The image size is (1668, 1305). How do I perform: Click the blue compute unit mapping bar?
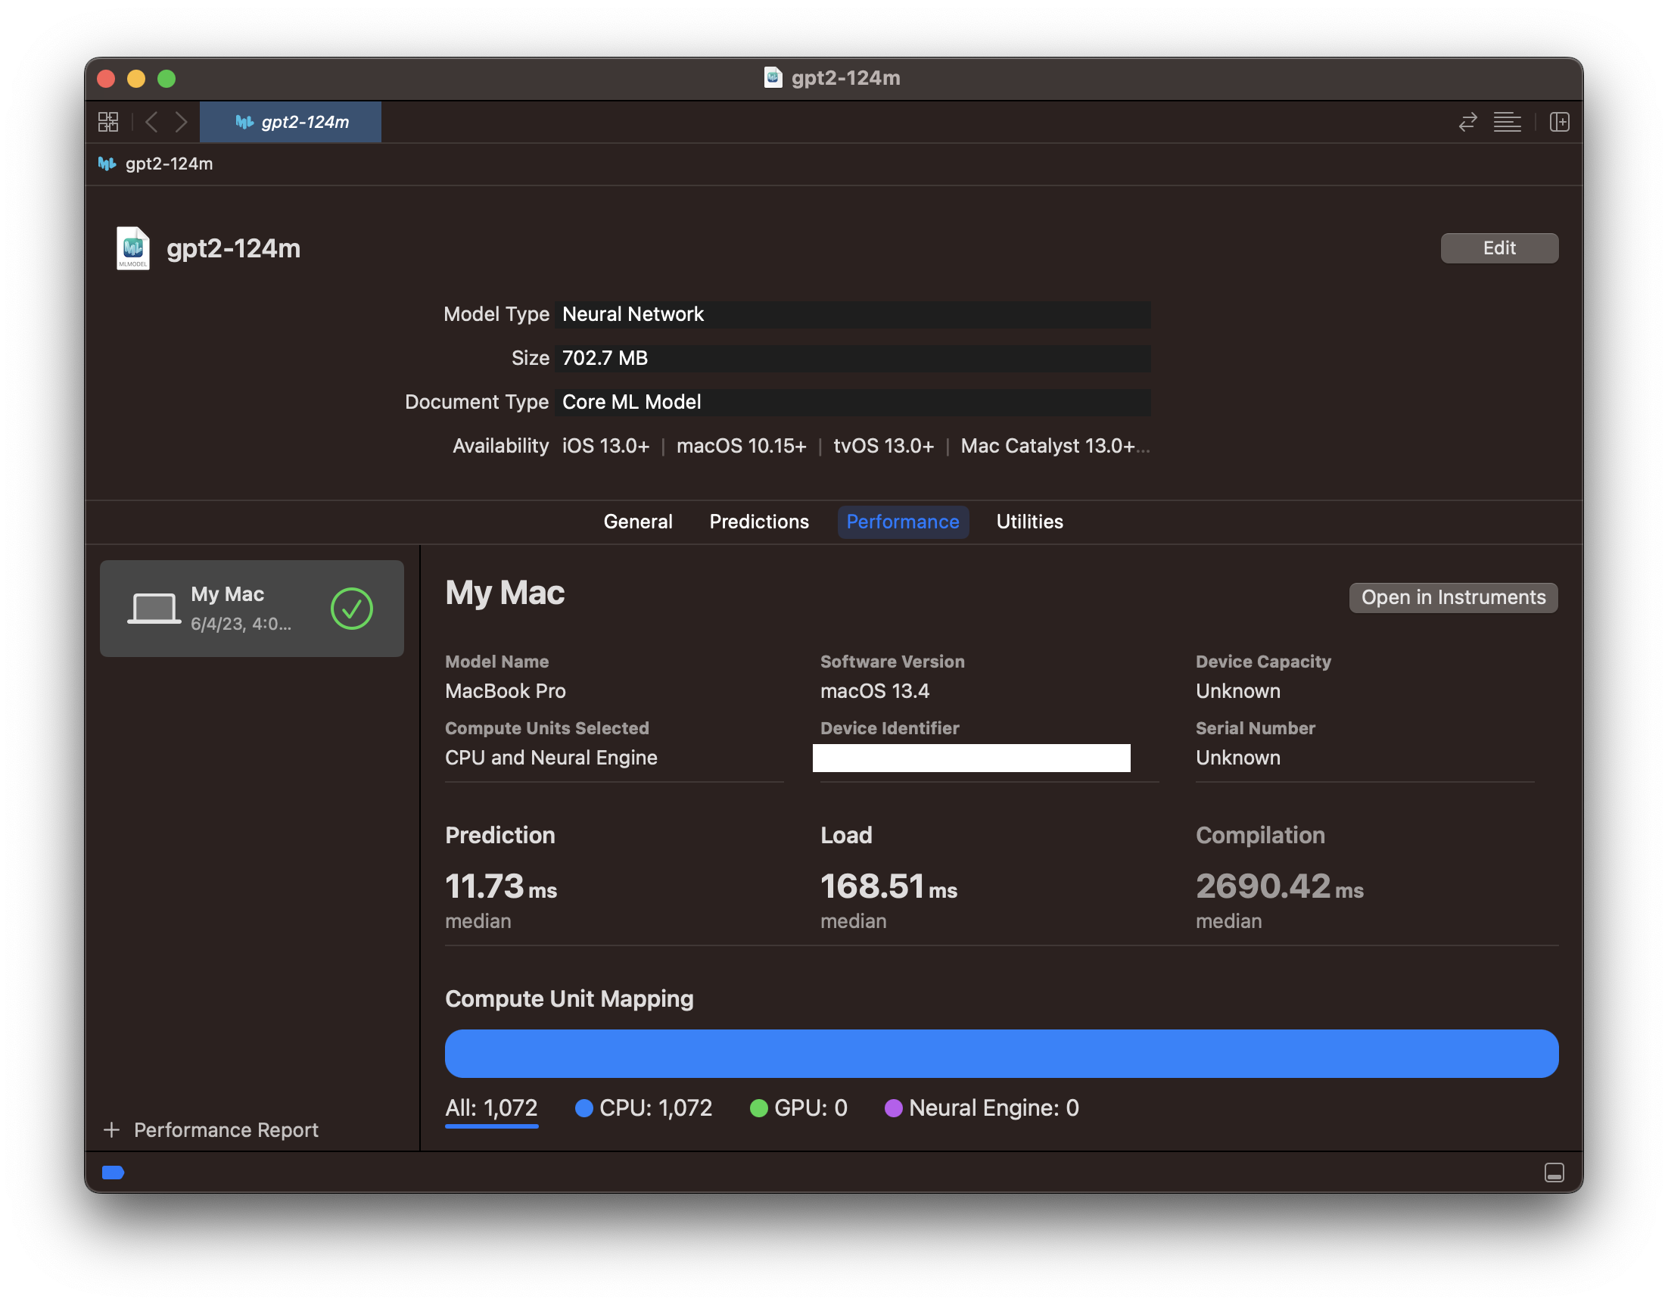1000,1054
